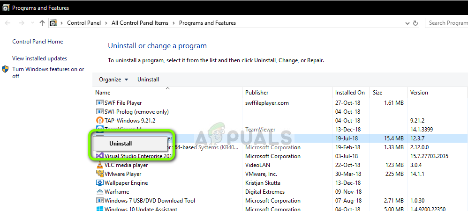Select SWI-Prolog (remove only) entry
The width and height of the screenshot is (468, 211).
pos(137,112)
